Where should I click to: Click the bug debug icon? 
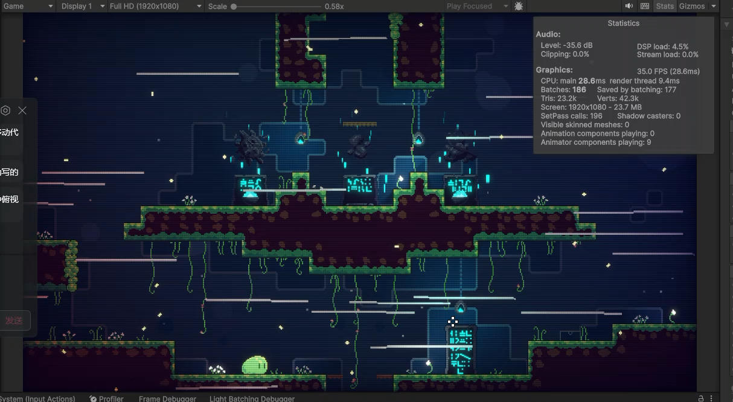(519, 6)
